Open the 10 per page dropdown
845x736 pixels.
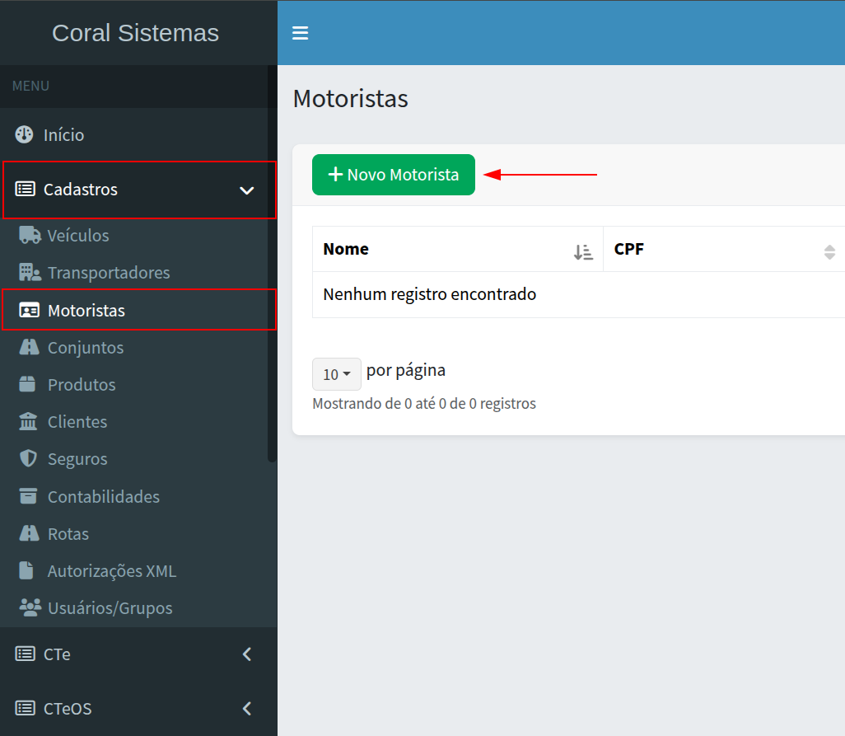click(x=336, y=374)
